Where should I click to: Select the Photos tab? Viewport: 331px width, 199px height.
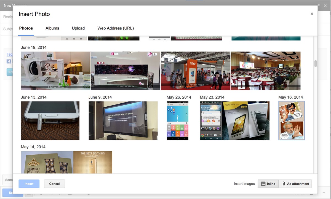[x=26, y=28]
